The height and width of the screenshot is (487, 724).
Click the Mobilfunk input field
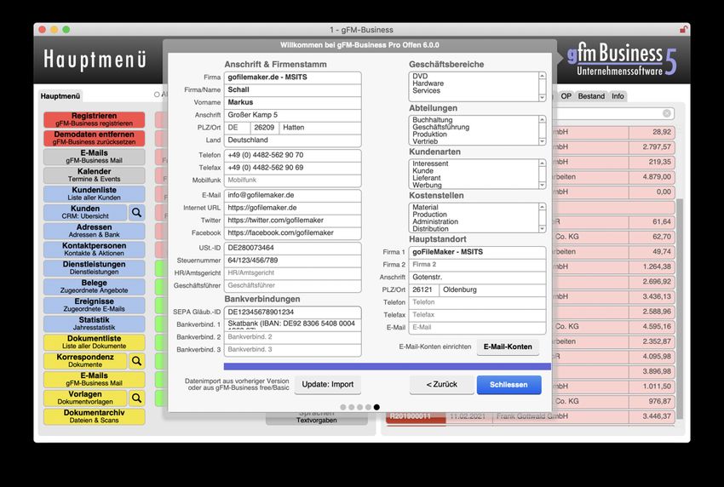[x=293, y=180]
